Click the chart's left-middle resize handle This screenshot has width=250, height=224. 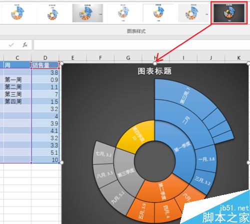click(x=61, y=162)
